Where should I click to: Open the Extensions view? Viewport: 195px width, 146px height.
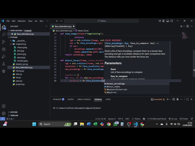(x=4, y=49)
